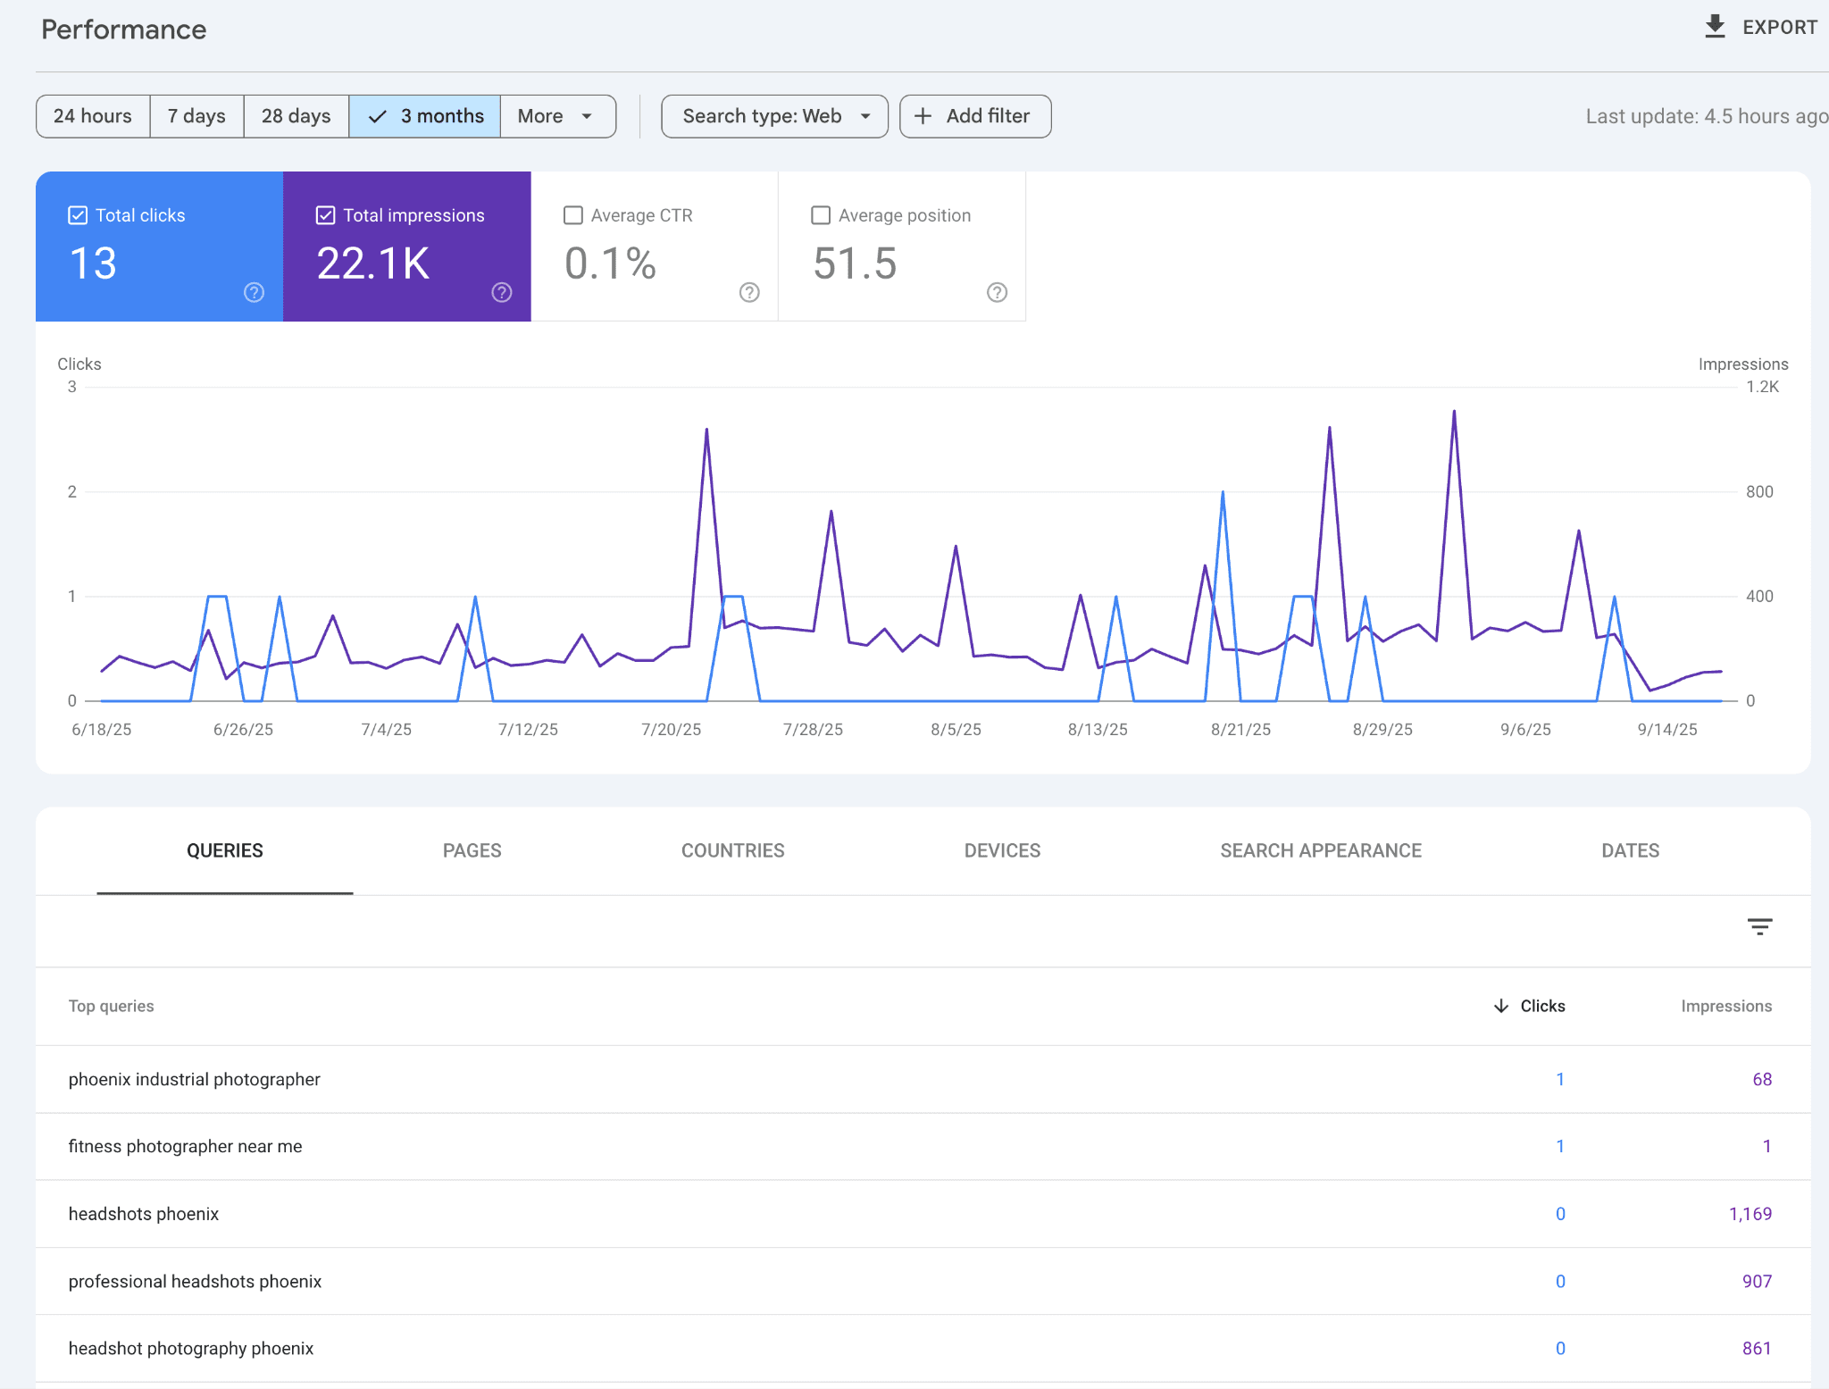This screenshot has height=1389, width=1829.
Task: Select the 7 days date range
Action: click(x=196, y=116)
